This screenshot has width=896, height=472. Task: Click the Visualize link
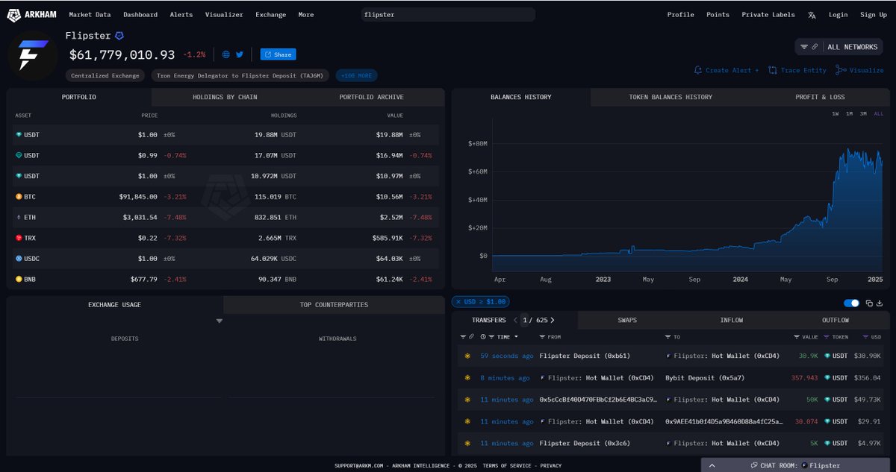[859, 70]
